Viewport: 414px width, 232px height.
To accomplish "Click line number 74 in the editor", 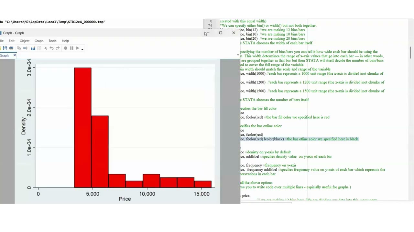I will (210, 25).
